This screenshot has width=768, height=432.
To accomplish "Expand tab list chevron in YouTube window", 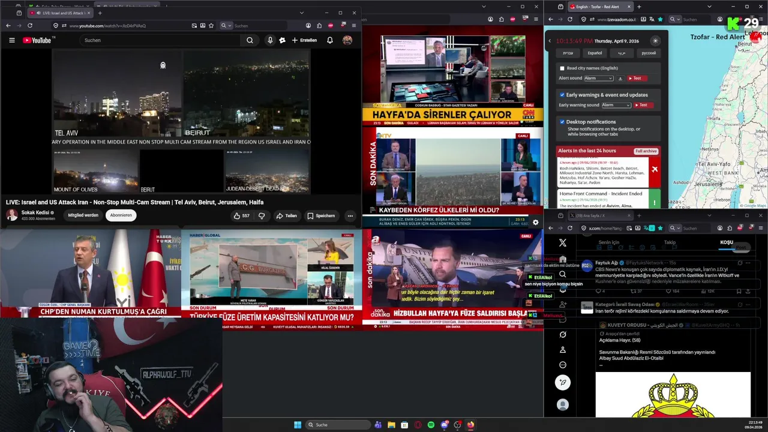I will [x=302, y=13].
